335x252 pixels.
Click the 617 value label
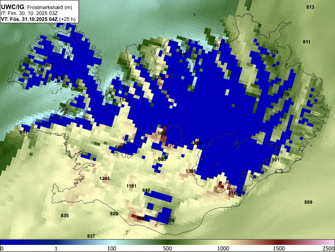tap(146, 190)
